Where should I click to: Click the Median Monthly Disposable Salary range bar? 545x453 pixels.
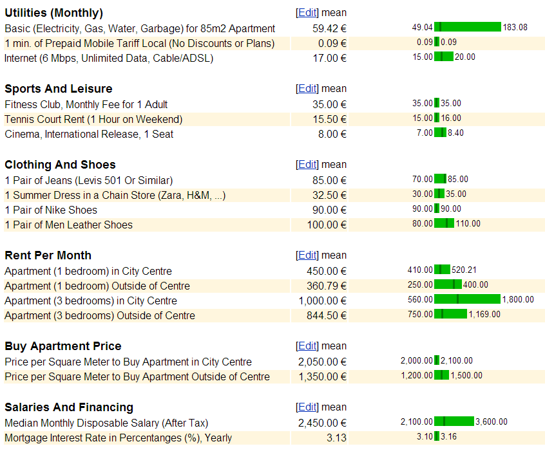[454, 422]
